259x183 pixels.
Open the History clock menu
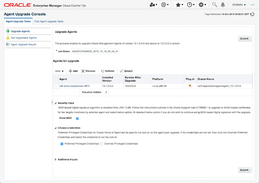191,5
